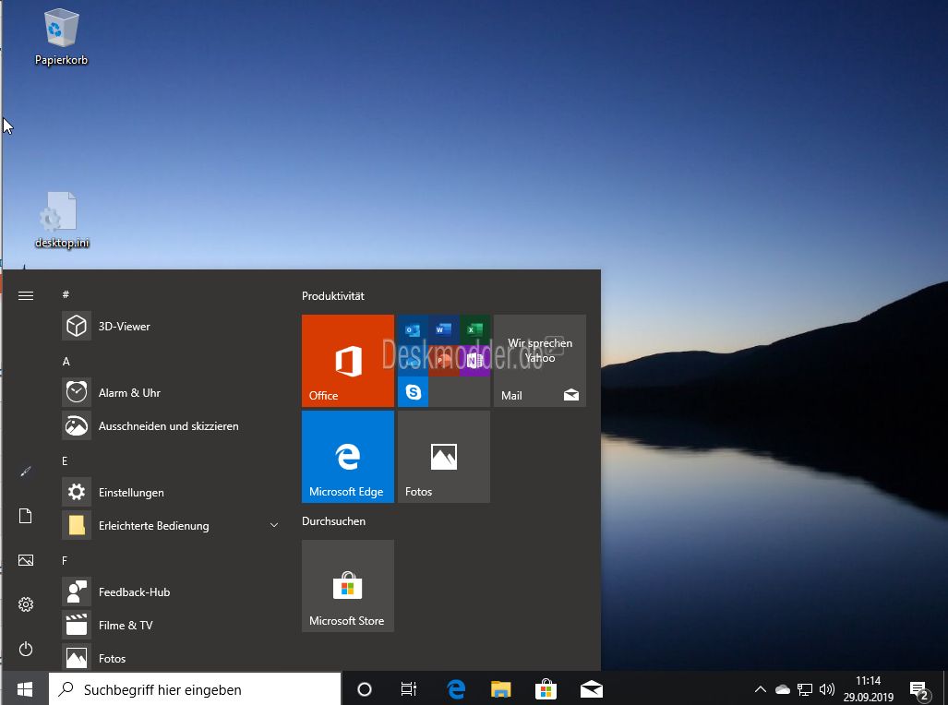Screen dimensions: 948x705
Task: Expand the Start menu hamburger navigation
Action: click(26, 295)
